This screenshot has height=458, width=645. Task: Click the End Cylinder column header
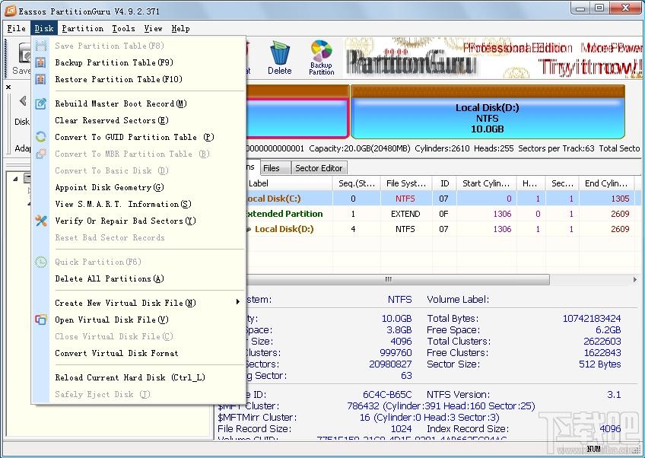click(606, 183)
